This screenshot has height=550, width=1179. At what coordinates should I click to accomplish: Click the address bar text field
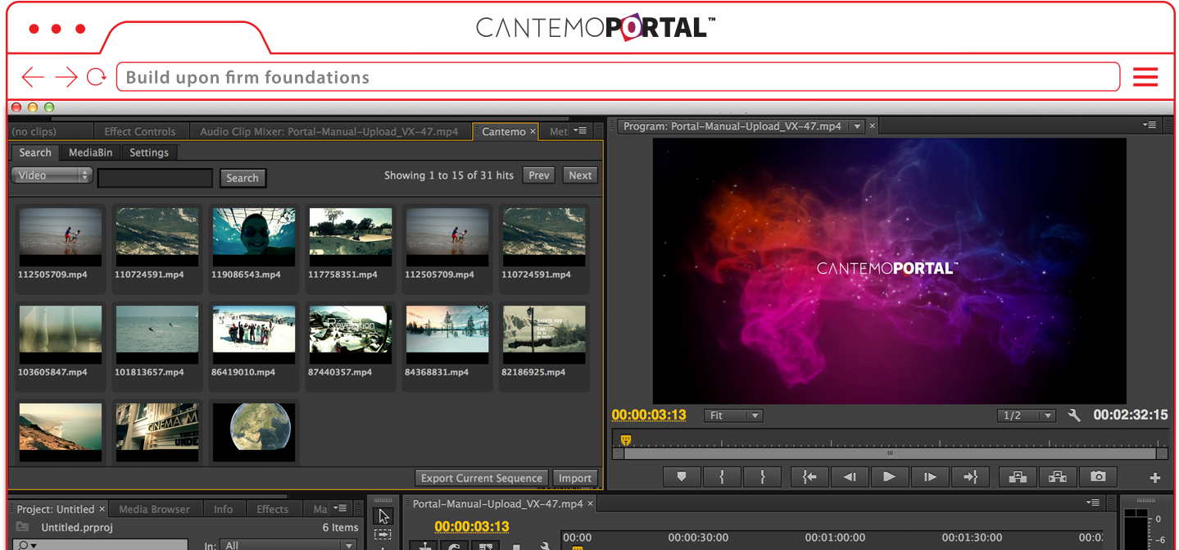tap(618, 77)
